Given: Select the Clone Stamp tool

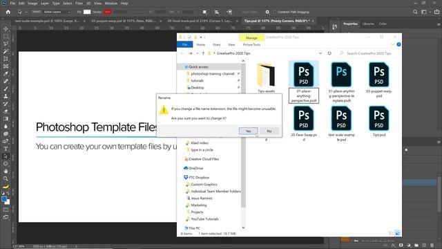Looking at the screenshot, I should [x=6, y=96].
